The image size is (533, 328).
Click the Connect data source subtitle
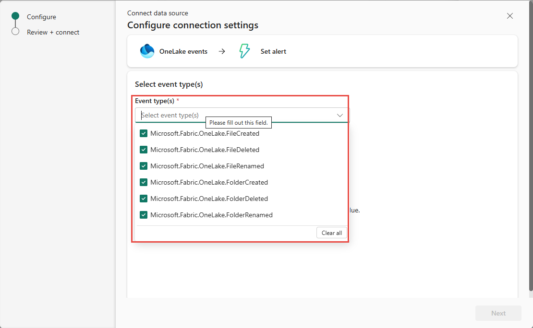[x=157, y=13]
